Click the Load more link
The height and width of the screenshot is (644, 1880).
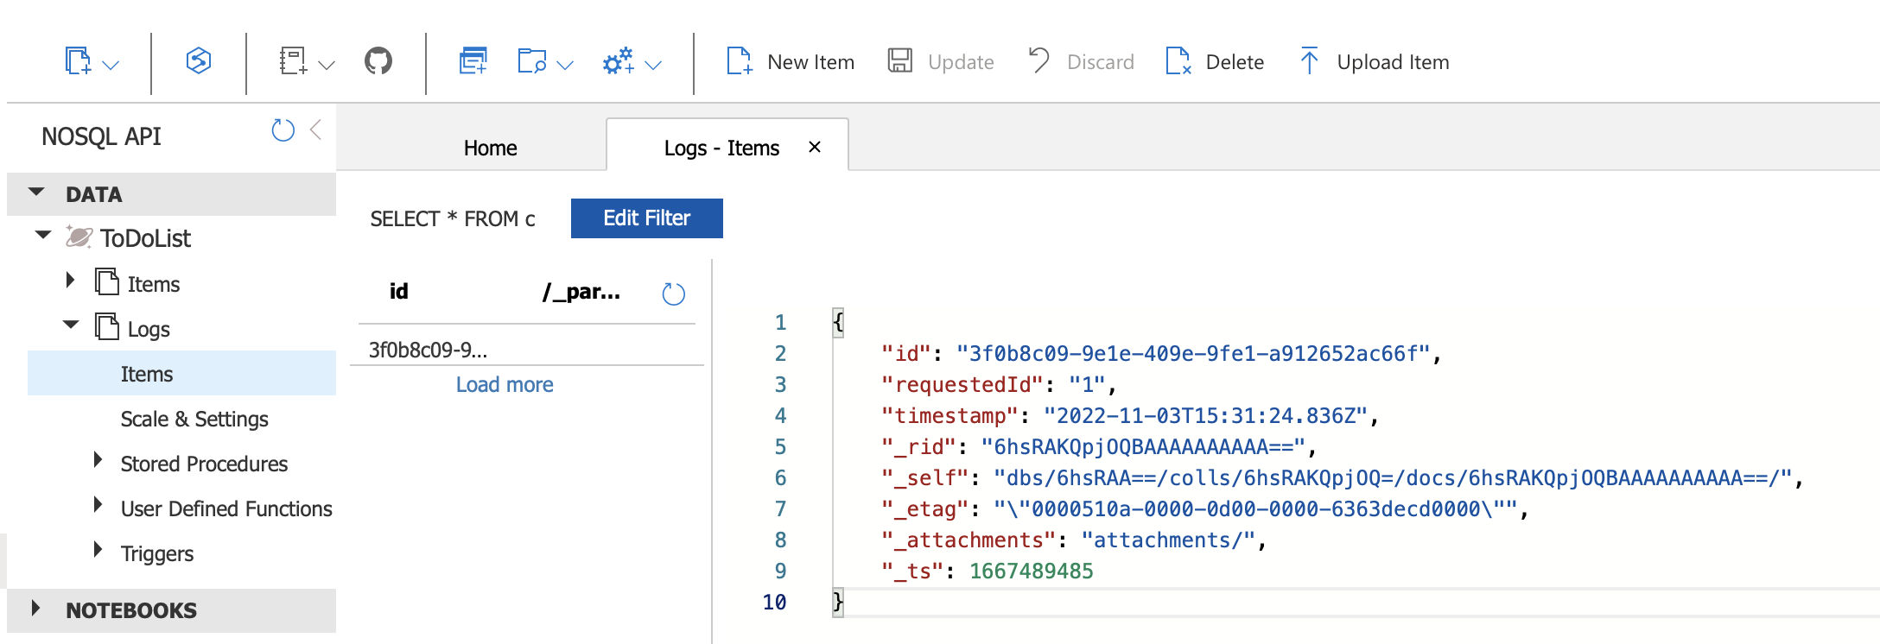505,384
